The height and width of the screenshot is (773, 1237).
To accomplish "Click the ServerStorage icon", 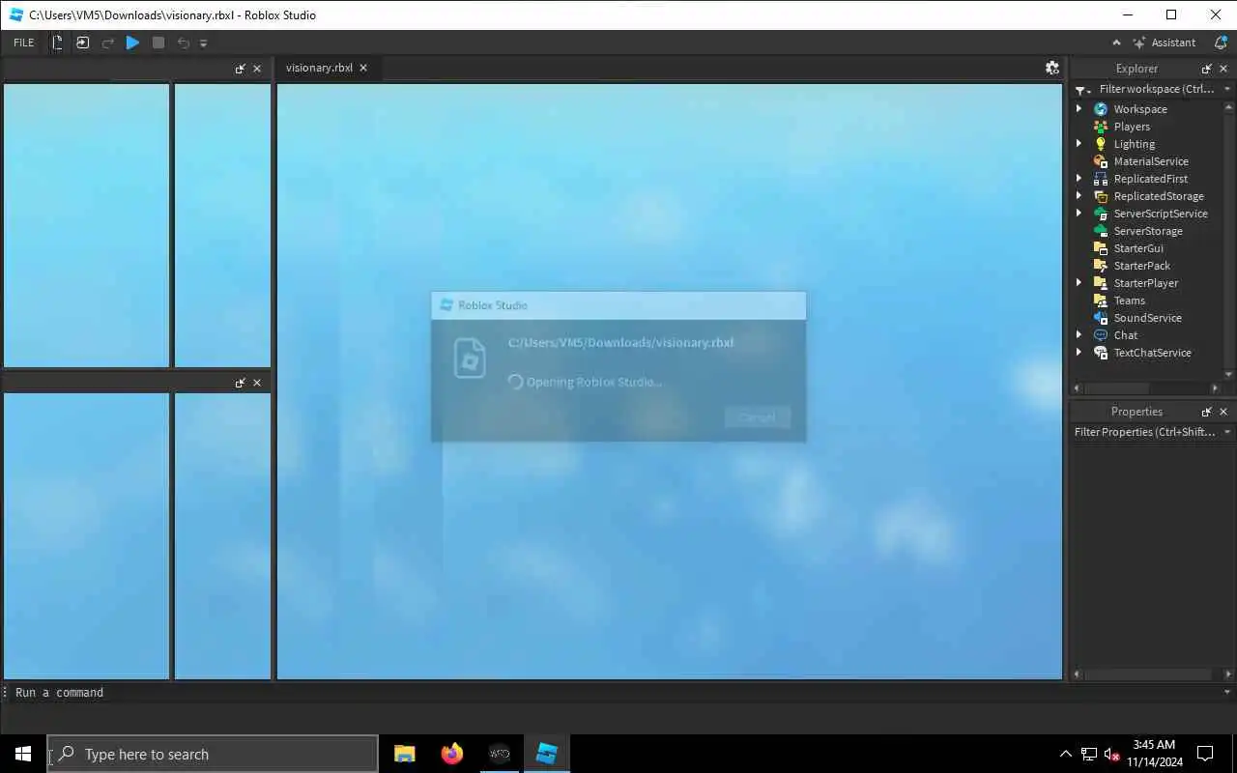I will point(1101,231).
